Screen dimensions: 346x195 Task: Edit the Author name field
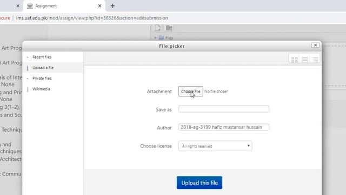tap(224, 127)
